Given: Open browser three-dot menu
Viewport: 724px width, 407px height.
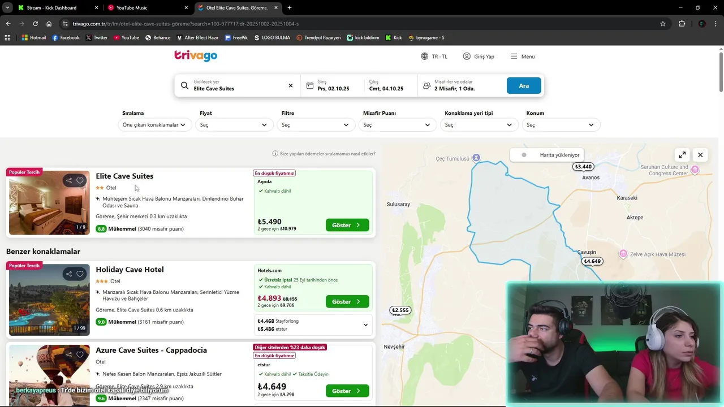Looking at the screenshot, I should coord(716,24).
